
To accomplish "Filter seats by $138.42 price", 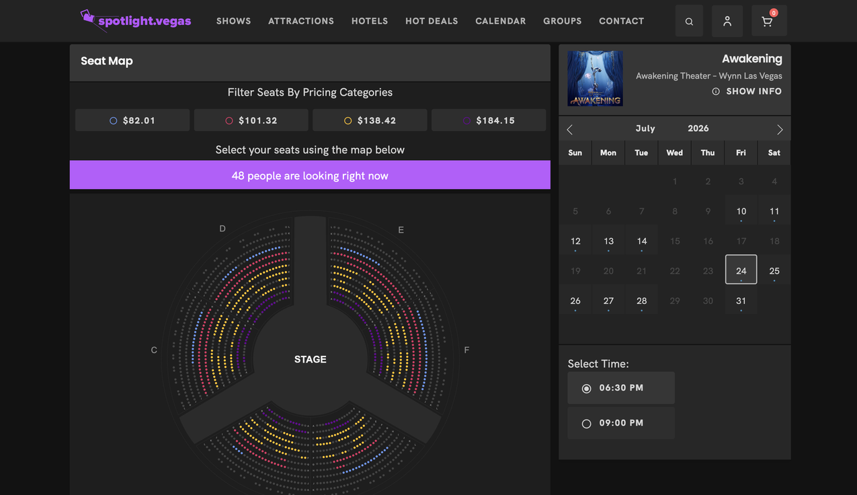I will [370, 120].
